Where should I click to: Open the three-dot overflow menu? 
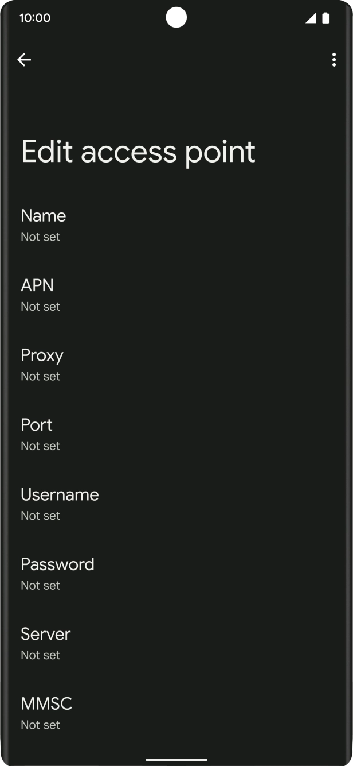tap(334, 60)
